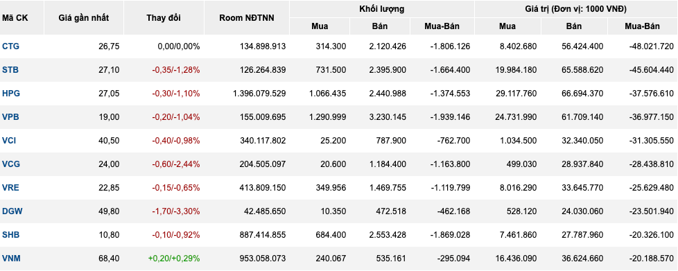Click the Giá trị (Đơn vị: 1000 VNĐ) header
678x271 pixels.
[576, 8]
